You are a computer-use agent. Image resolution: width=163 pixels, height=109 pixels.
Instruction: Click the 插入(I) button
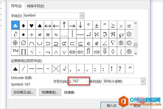(x=111, y=105)
